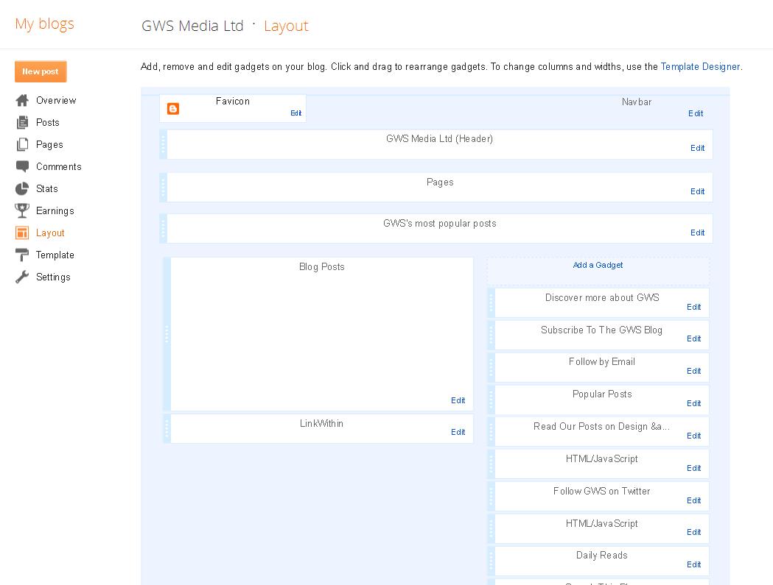773x585 pixels.
Task: Click the Earnings trophy icon
Action: click(22, 210)
